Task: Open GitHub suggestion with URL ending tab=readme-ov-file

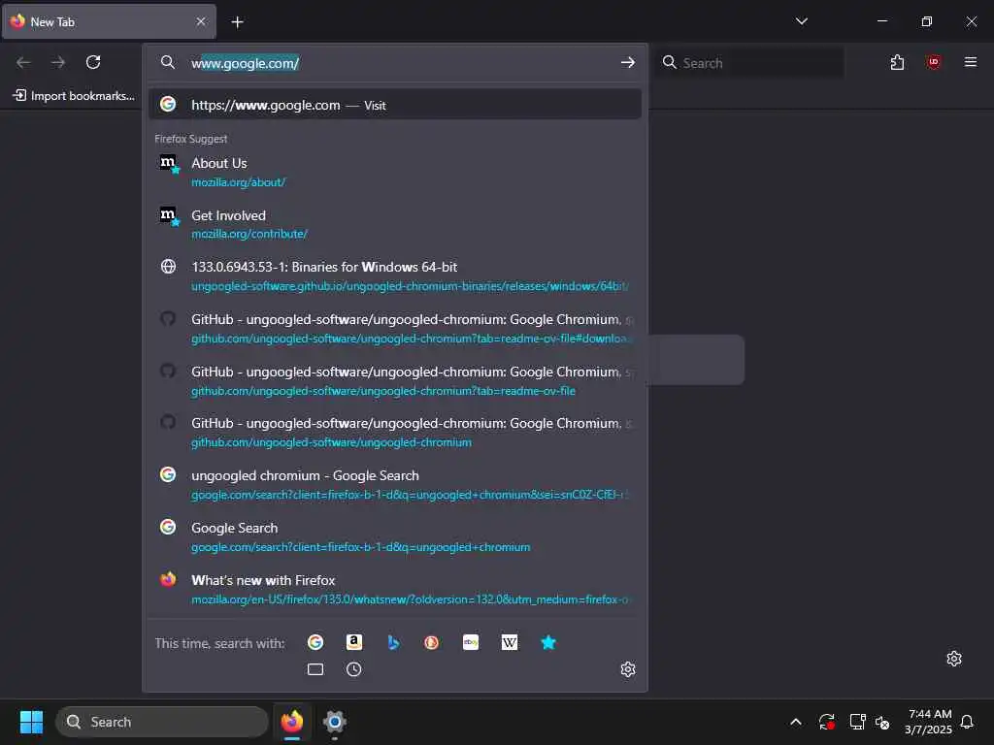Action: tap(395, 380)
